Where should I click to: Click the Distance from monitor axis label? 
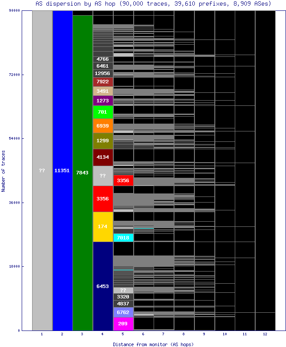pyautogui.click(x=153, y=344)
